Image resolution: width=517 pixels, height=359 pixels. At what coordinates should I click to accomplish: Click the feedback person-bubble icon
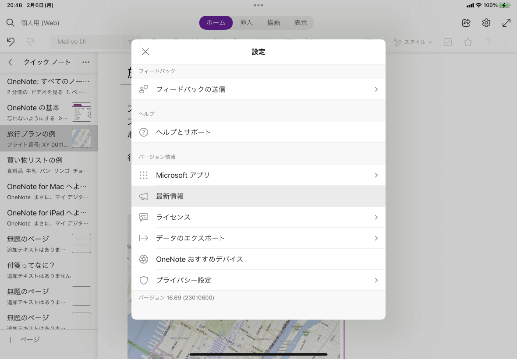click(143, 89)
